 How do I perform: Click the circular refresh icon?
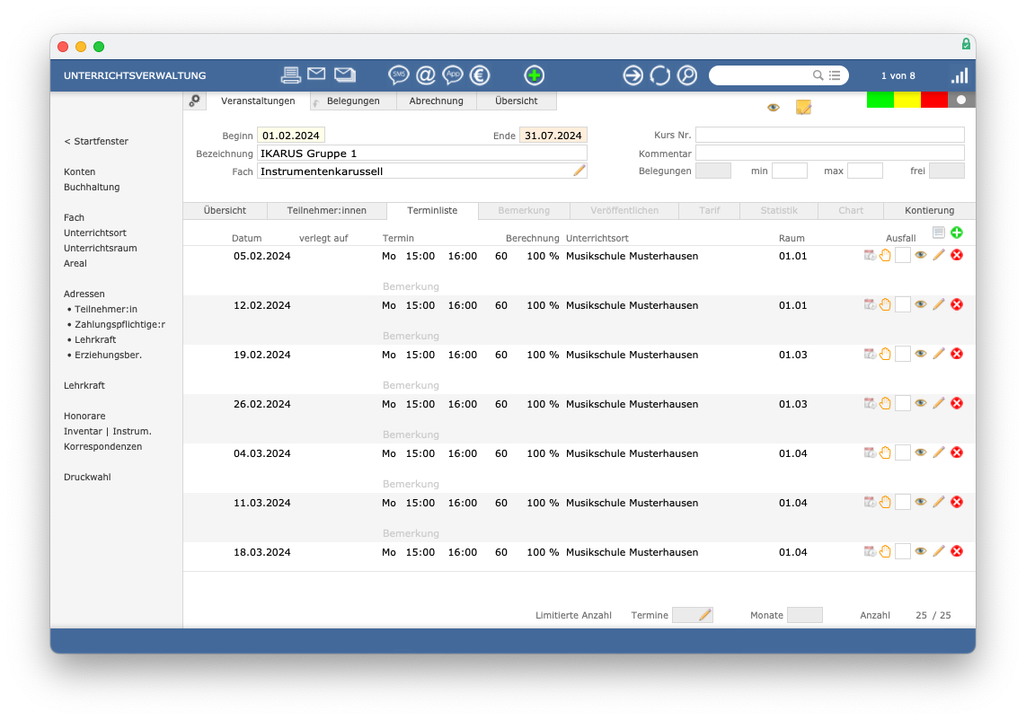pyautogui.click(x=659, y=75)
